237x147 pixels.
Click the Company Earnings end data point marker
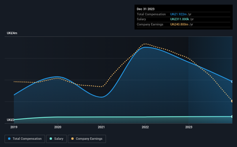(232, 101)
